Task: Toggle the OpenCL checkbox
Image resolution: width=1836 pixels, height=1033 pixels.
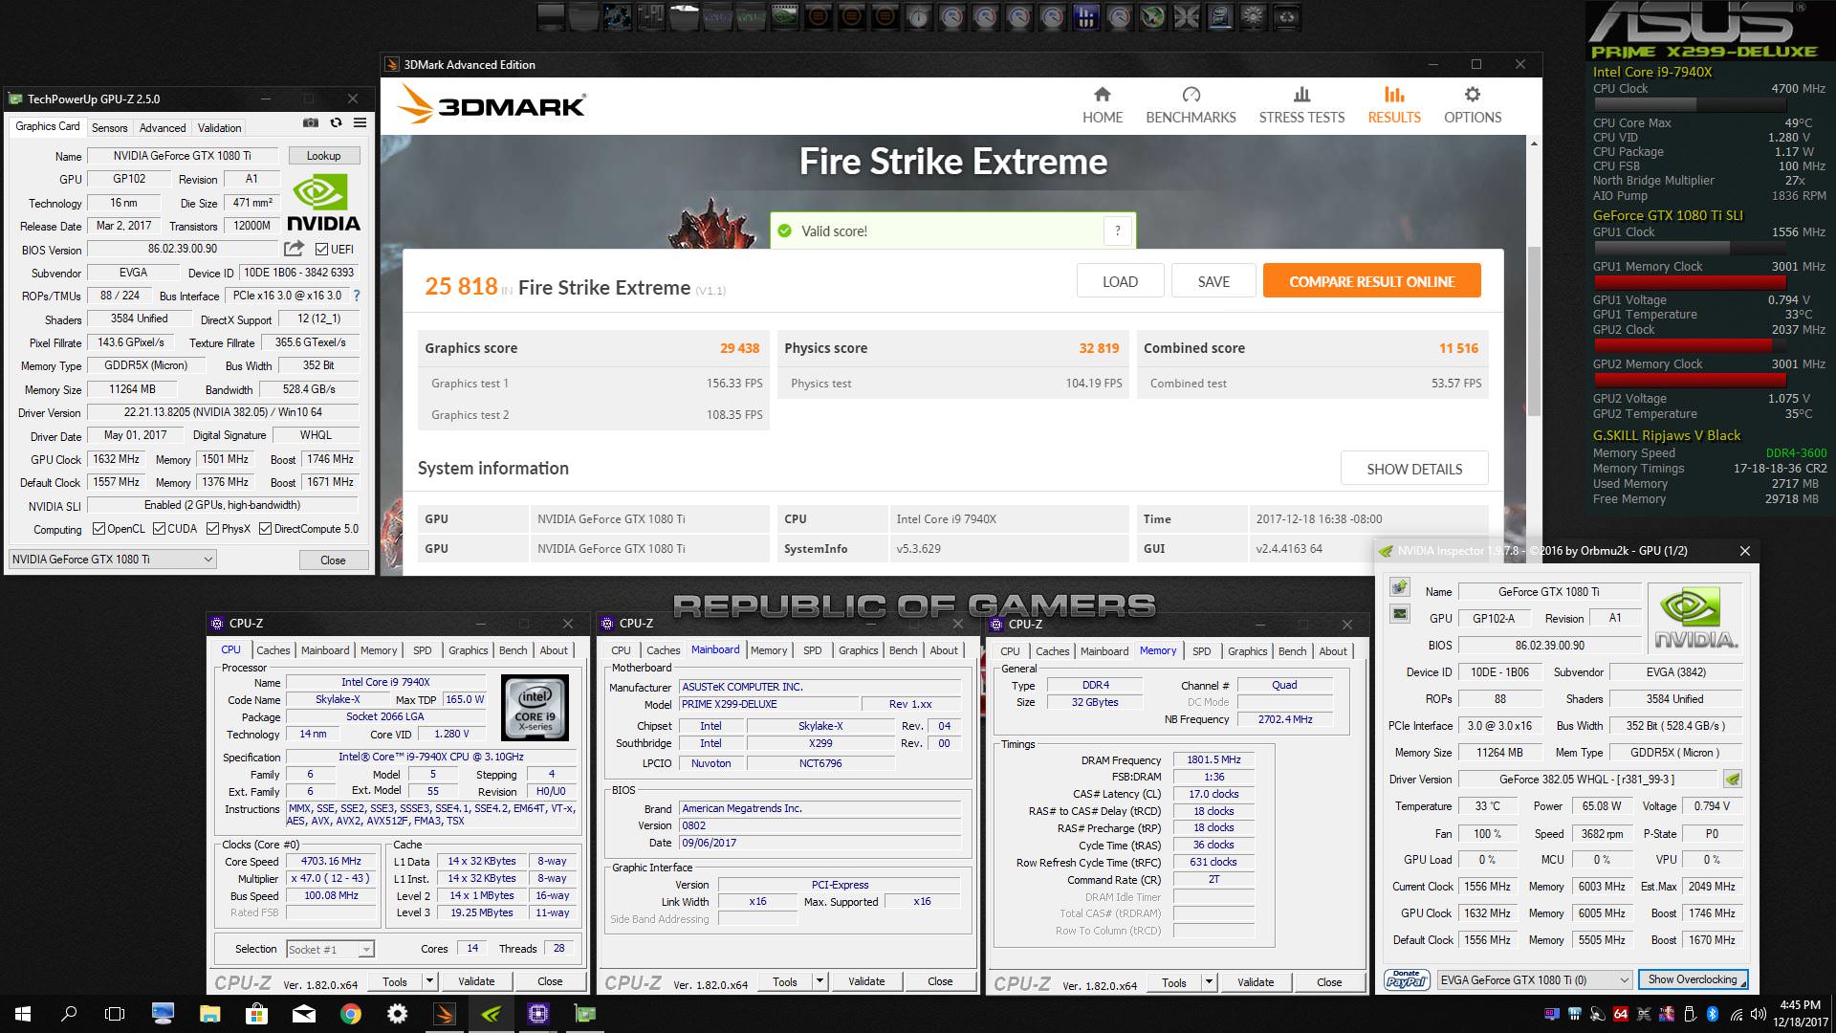Action: (98, 528)
